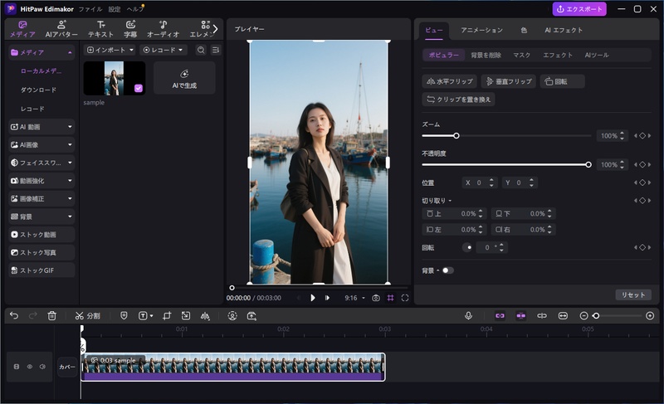The height and width of the screenshot is (404, 664).
Task: Click the 垂直フリップ button
Action: pyautogui.click(x=509, y=81)
